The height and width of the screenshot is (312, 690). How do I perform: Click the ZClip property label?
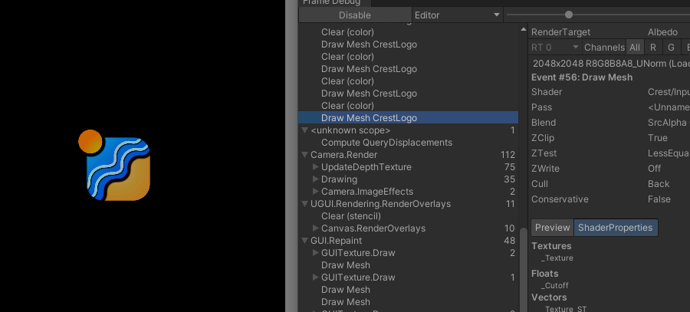[542, 138]
